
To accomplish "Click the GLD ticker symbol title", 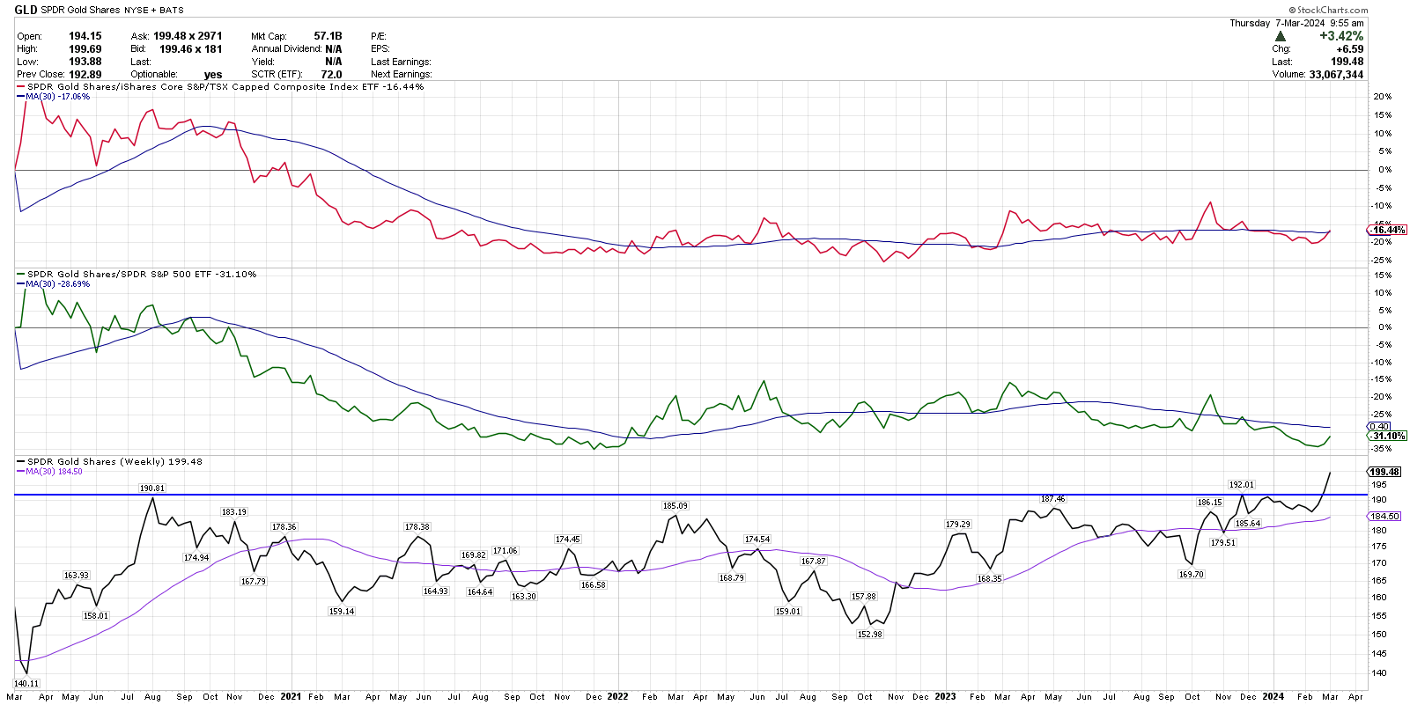I will tap(26, 10).
